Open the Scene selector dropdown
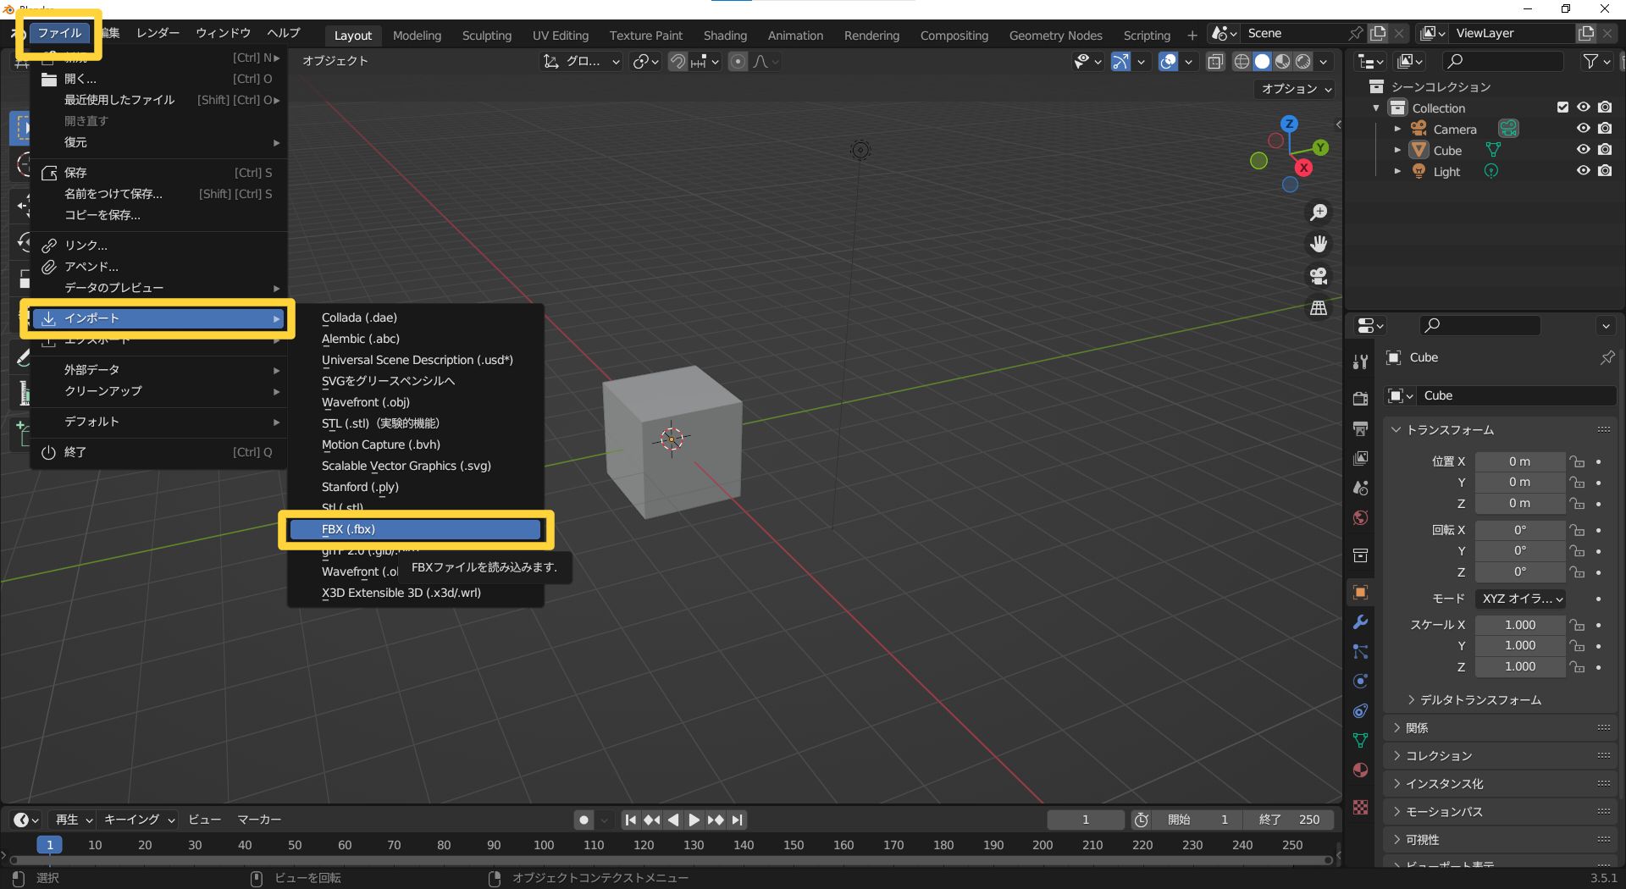 [x=1222, y=33]
